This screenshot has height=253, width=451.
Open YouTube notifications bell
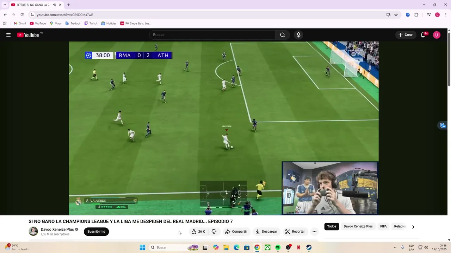[x=424, y=35]
